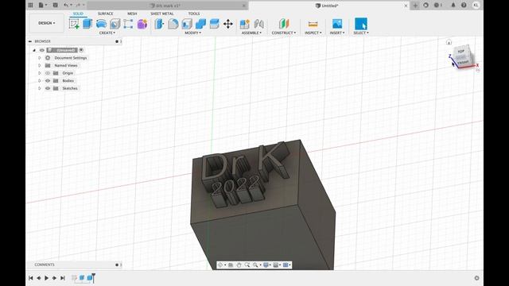Open the Inspect dropdown menu

point(313,33)
